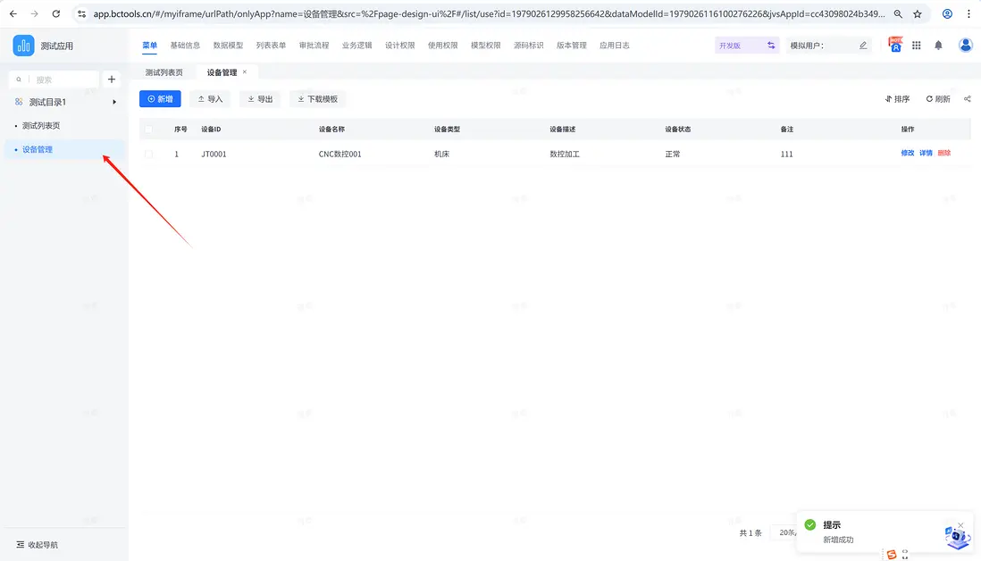Image resolution: width=981 pixels, height=561 pixels.
Task: Select the 设备管理 page tab
Action: point(222,72)
